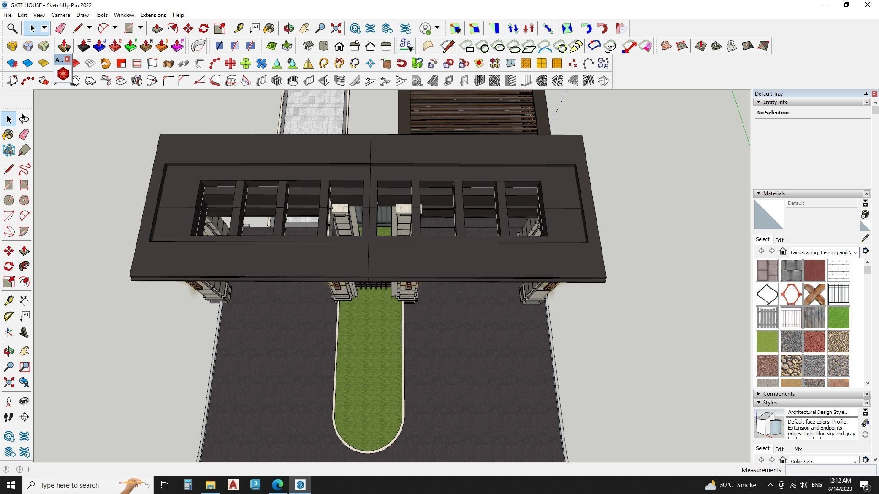
Task: Choose the Circle tool in left toolbox
Action: tap(9, 200)
